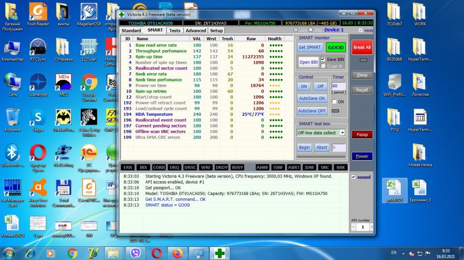Click AutoSave OFF button

(x=312, y=111)
